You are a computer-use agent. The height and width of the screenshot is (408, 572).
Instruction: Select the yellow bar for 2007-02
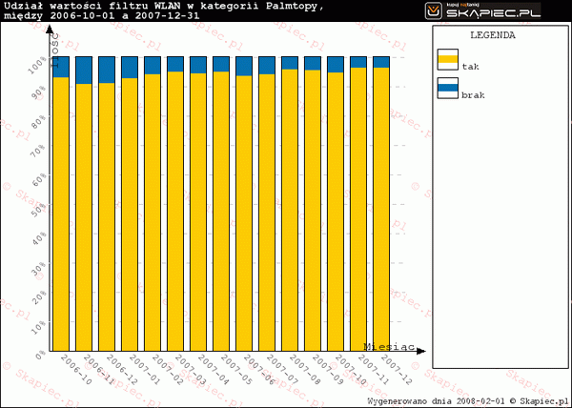(x=153, y=213)
